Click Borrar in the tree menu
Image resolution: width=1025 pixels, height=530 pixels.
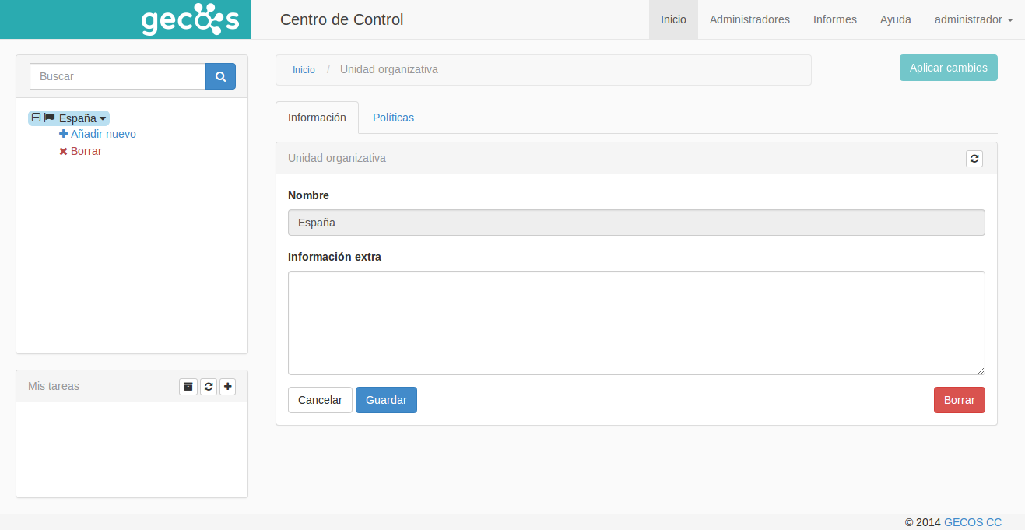point(80,151)
